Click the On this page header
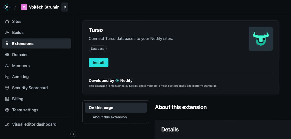 (x=116, y=108)
